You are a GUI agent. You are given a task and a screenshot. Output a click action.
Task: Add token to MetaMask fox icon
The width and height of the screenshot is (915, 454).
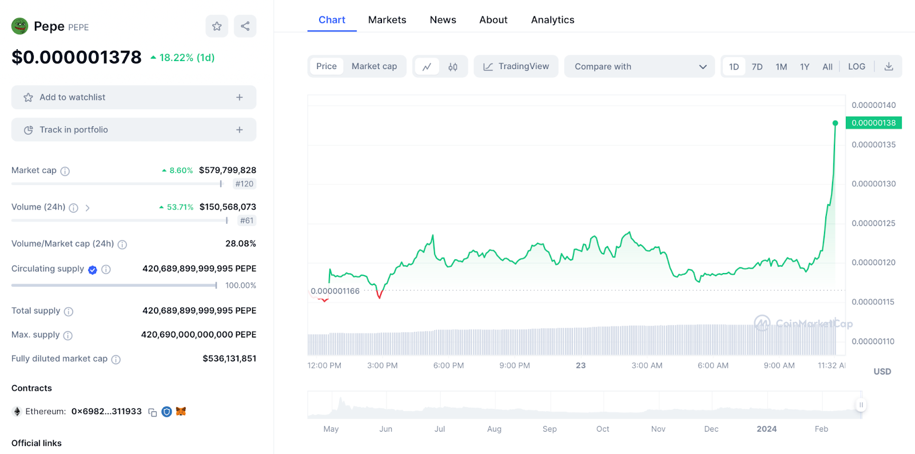point(181,411)
